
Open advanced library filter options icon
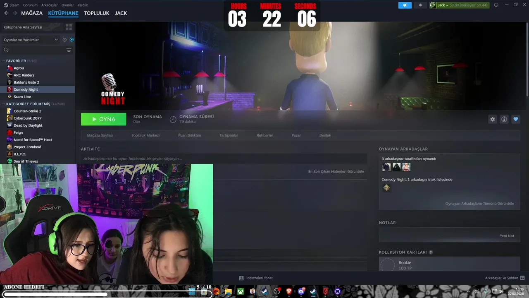click(x=69, y=50)
